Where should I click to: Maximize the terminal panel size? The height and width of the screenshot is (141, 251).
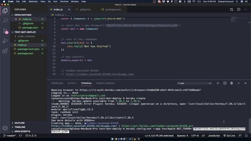[x=238, y=83]
